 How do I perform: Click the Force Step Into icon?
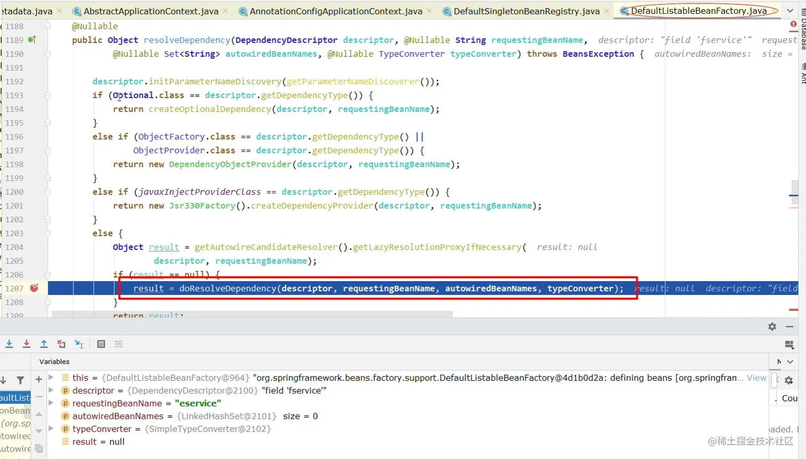click(26, 344)
